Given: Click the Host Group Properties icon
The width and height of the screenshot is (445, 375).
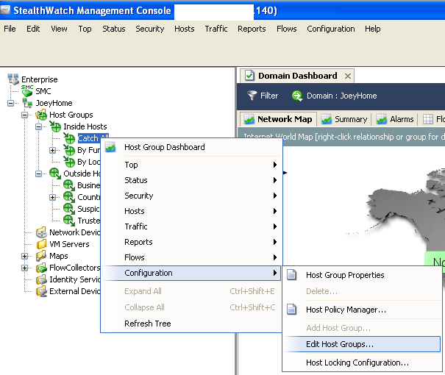Looking at the screenshot, I should click(292, 275).
